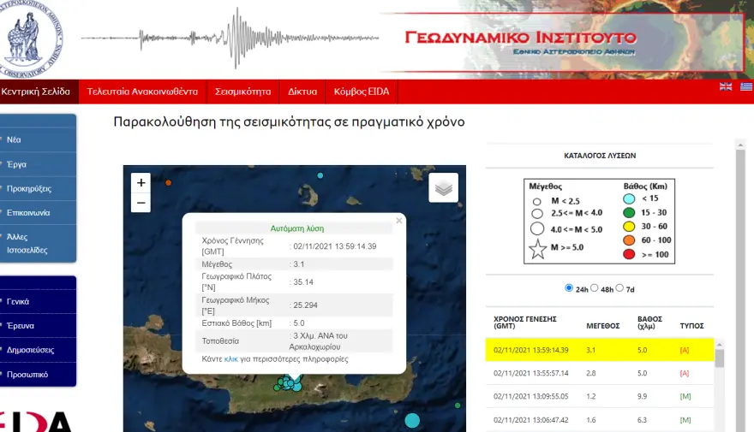The height and width of the screenshot is (432, 754).
Task: Zoom out on the seismicity map
Action: pos(141,203)
